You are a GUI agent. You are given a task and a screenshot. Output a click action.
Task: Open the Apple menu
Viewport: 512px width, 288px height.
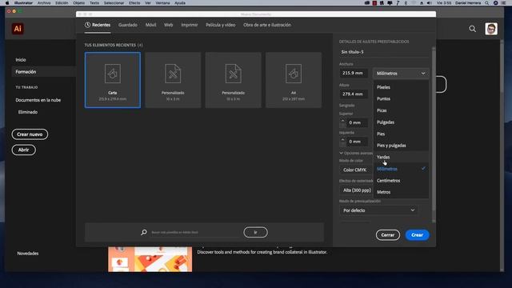7,2
